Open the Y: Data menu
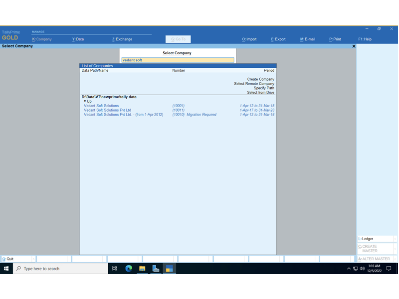Screen dimensions: 399x299 [78, 39]
